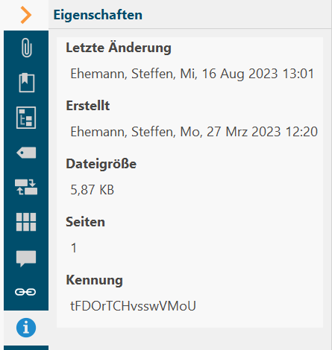Open the bookmarks panel icon
This screenshot has height=350, width=332.
(x=26, y=83)
